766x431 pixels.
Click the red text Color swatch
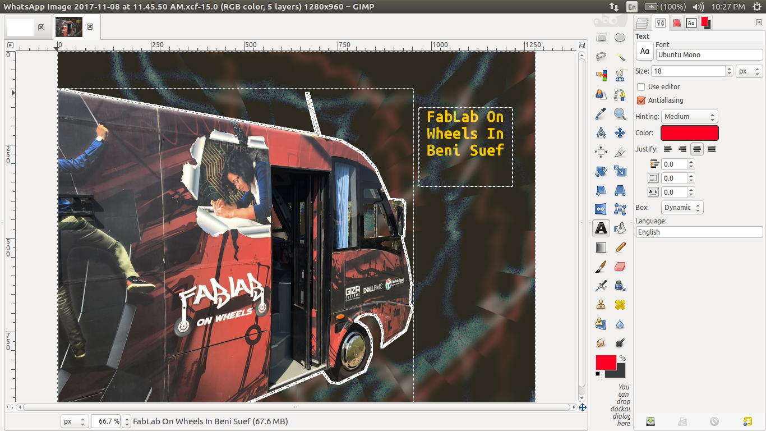690,133
